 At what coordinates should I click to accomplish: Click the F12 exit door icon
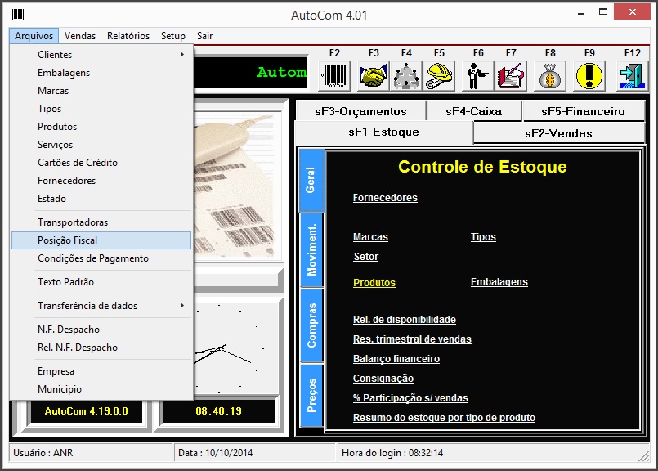(x=632, y=76)
